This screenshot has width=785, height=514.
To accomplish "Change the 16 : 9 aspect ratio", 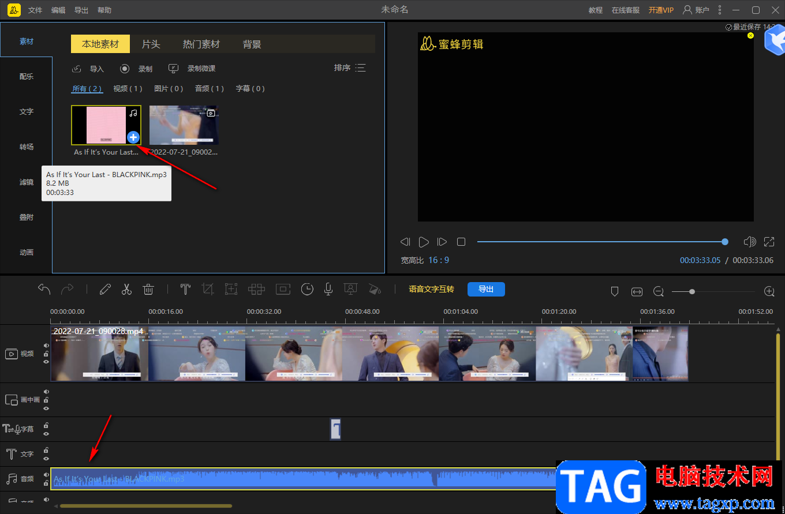I will pos(439,260).
